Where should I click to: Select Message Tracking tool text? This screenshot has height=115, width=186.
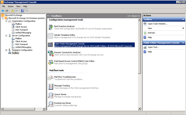pos(62,86)
